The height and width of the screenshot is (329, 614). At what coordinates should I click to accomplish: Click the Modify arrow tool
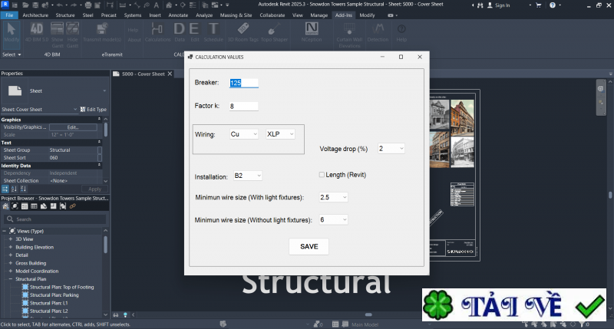pos(11,32)
